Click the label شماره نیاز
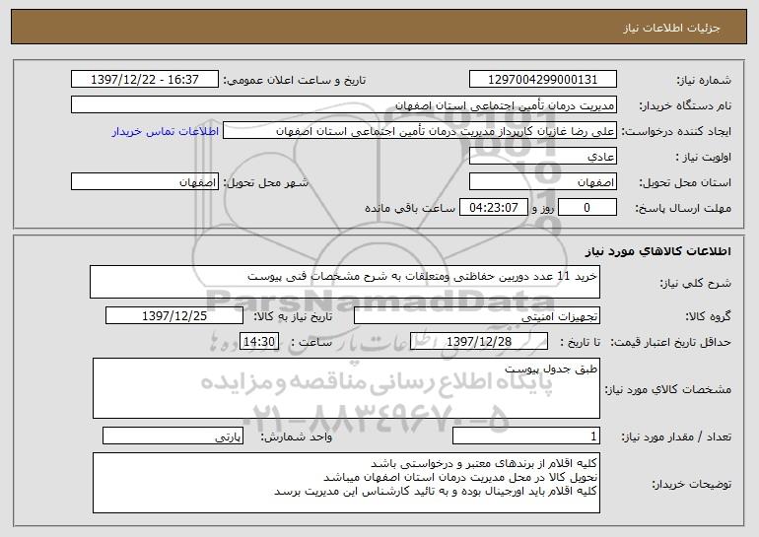 (704, 80)
